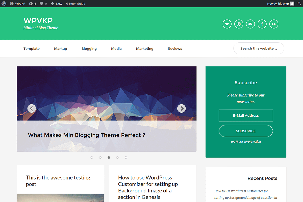Open 'What Makes Min Blogging Theme Perfect ?'
Screen dimensions: 303x202
(87, 135)
